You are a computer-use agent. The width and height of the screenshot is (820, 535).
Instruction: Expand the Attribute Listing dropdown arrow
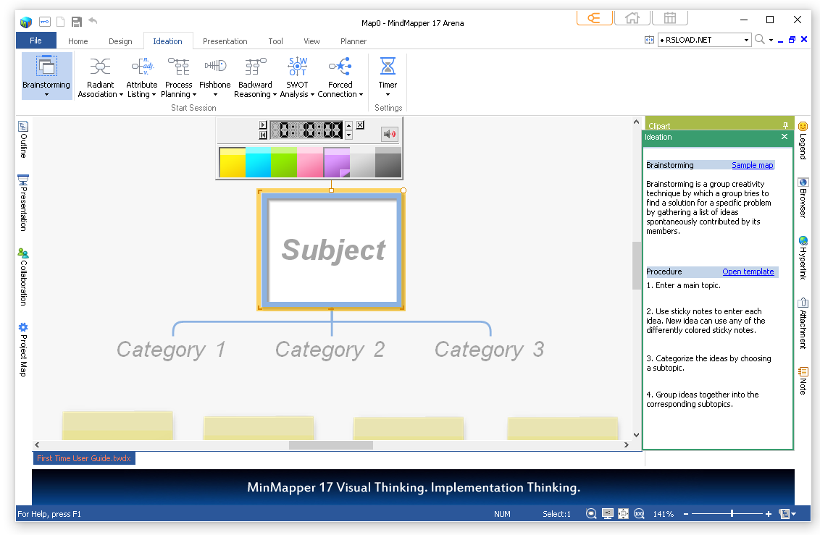(x=154, y=95)
